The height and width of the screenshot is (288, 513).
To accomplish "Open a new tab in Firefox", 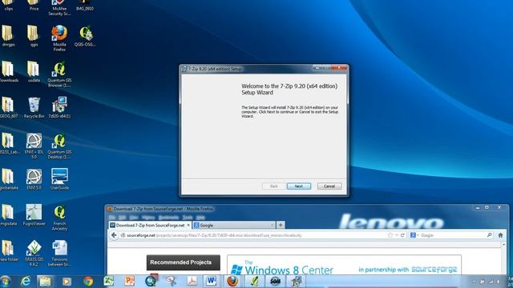I will 281,225.
